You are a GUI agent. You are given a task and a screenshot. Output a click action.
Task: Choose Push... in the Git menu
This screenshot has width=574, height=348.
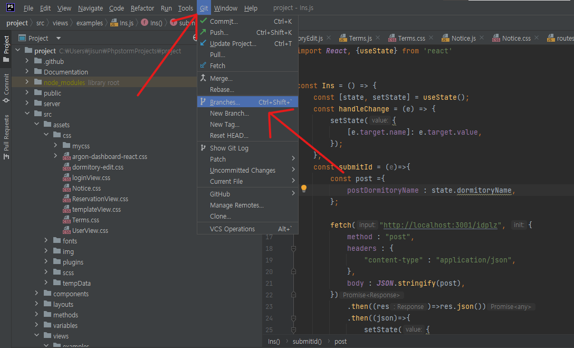[x=247, y=33]
